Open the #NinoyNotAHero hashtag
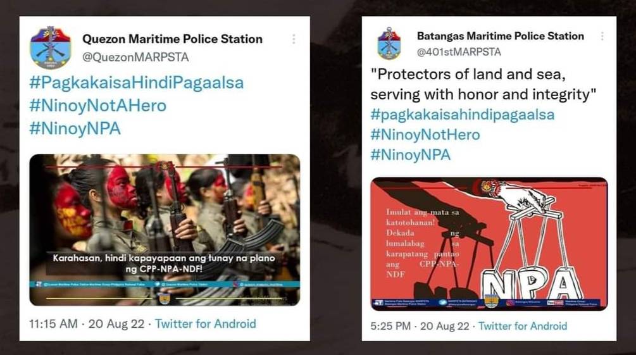 coord(97,106)
